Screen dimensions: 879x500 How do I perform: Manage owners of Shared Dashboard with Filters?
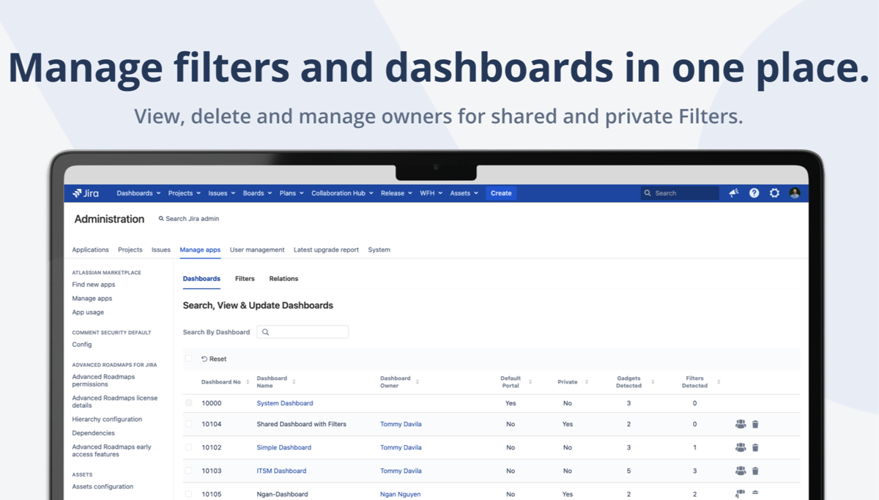coord(740,424)
